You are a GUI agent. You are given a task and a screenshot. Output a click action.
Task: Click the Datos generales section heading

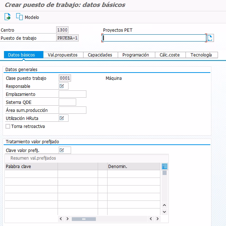22,70
